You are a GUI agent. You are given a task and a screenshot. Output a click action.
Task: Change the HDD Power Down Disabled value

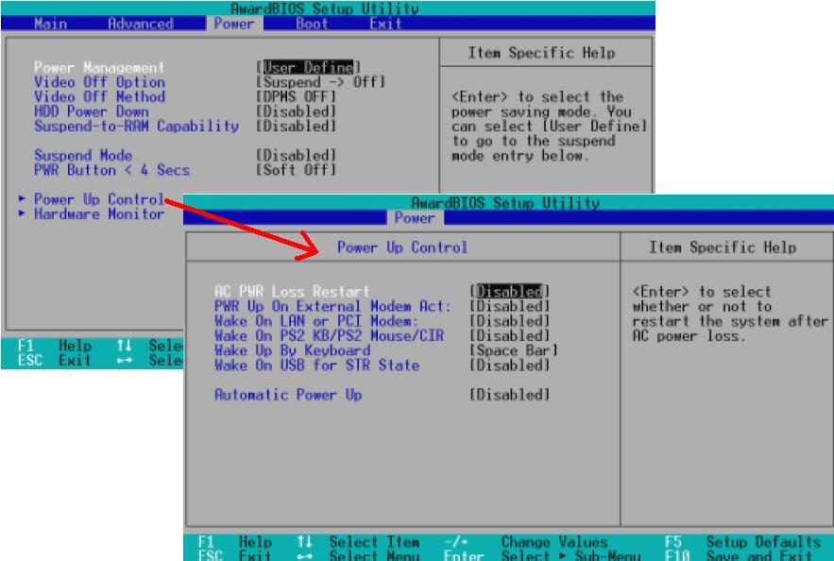point(296,111)
